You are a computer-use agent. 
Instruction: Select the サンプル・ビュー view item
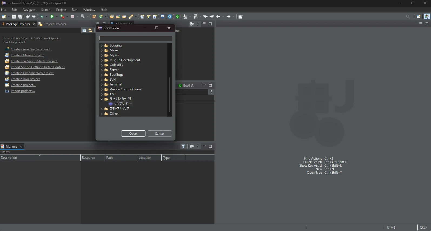[120, 104]
